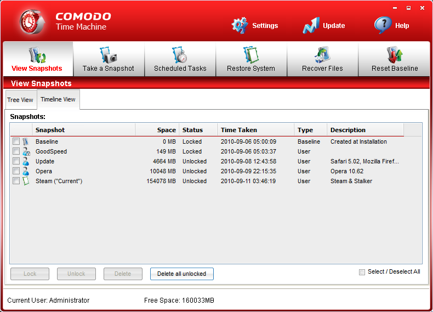The width and height of the screenshot is (433, 312).
Task: Sort by the Snapshot column header
Action: (x=83, y=130)
